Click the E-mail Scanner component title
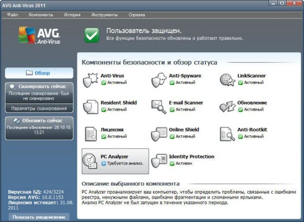The image size is (304, 222). 186,103
